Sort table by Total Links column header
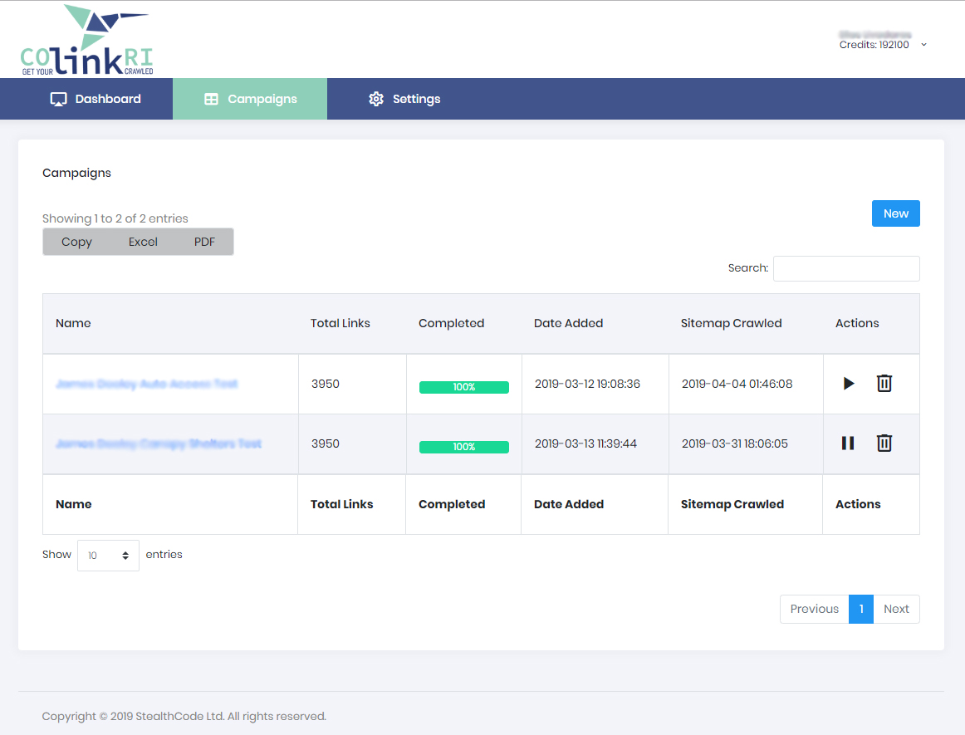The image size is (965, 735). (340, 323)
